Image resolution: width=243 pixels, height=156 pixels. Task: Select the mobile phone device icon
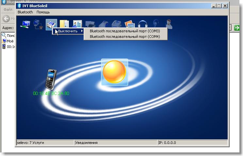[x=51, y=79]
